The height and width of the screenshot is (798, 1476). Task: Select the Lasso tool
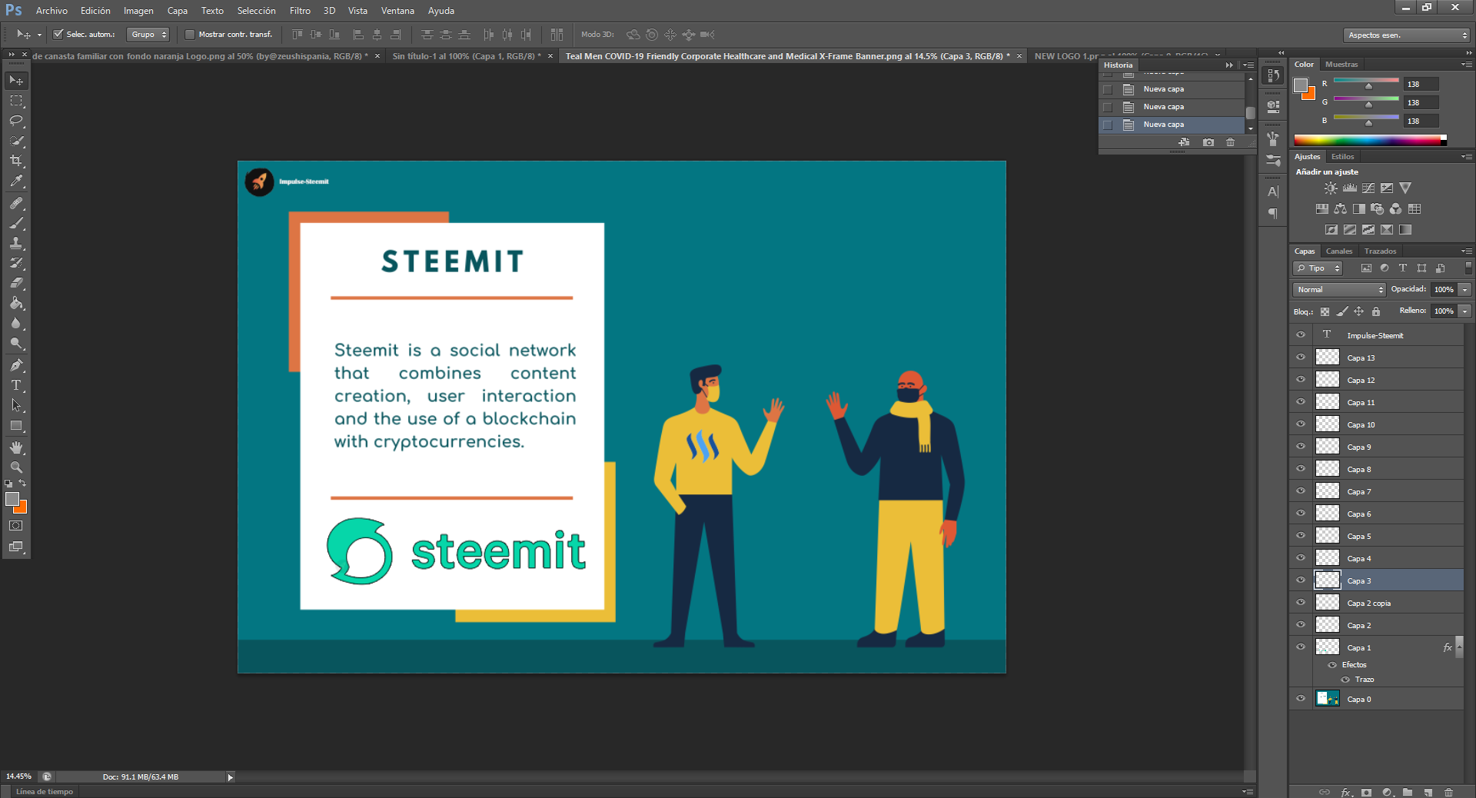tap(16, 121)
